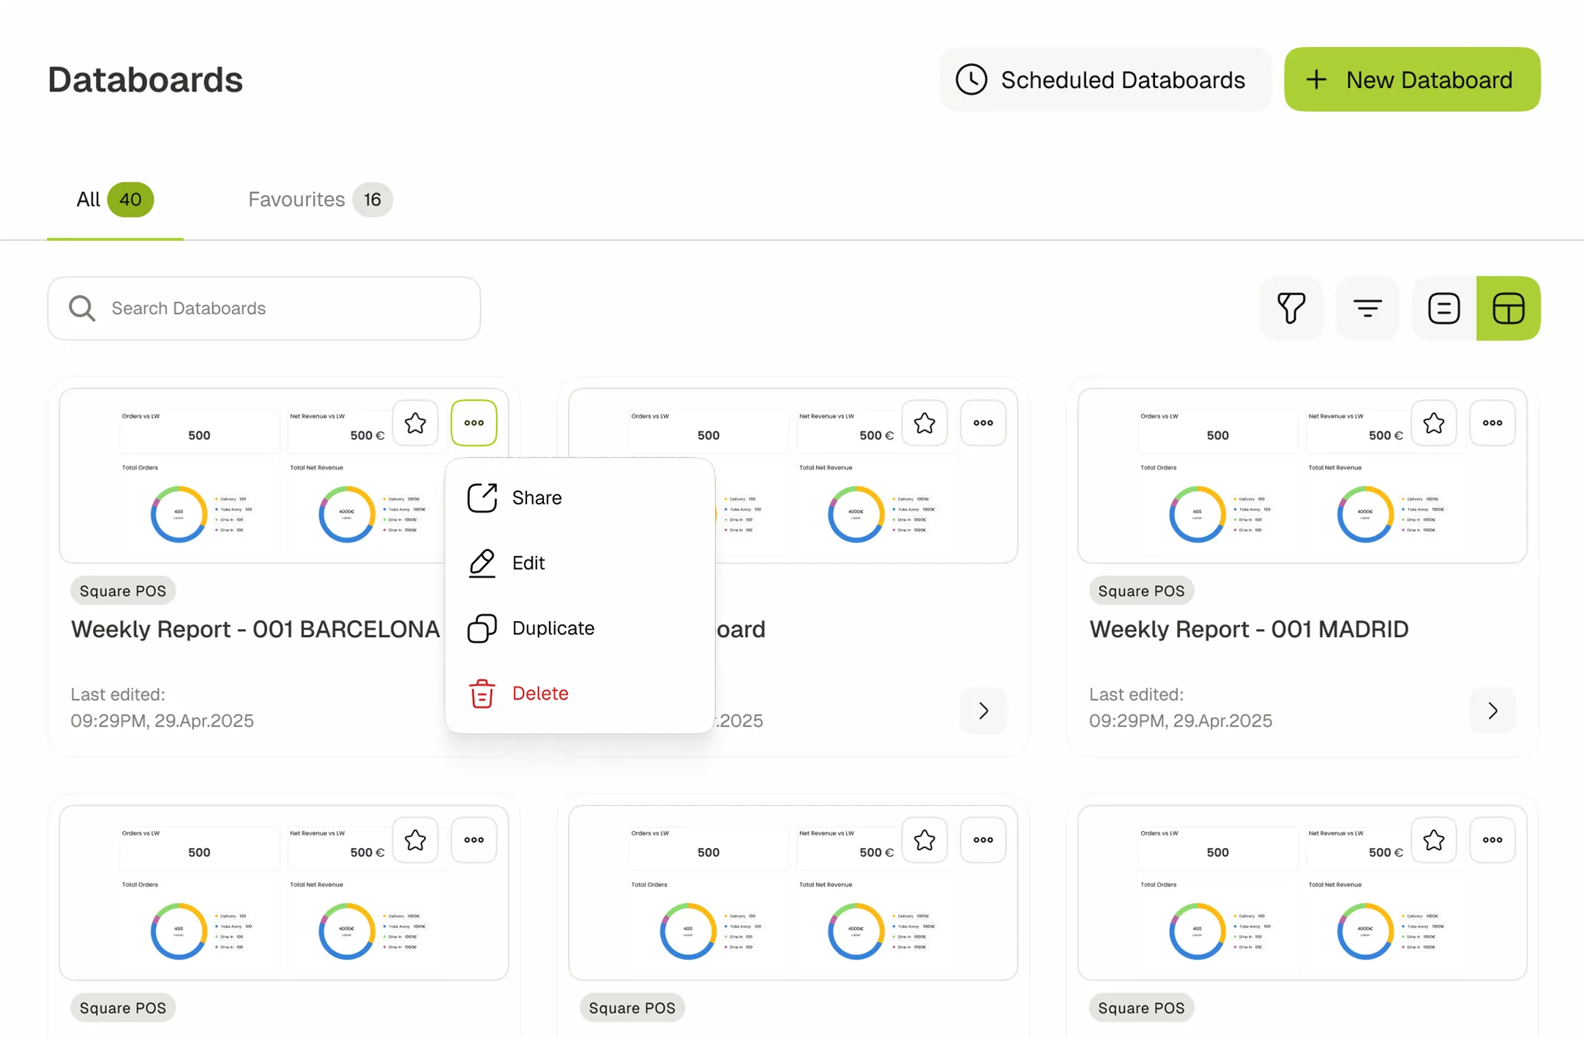Click the Share icon in the context menu
The image size is (1584, 1037).
482,497
